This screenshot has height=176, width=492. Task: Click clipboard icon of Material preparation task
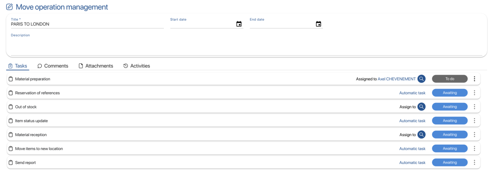(x=11, y=79)
